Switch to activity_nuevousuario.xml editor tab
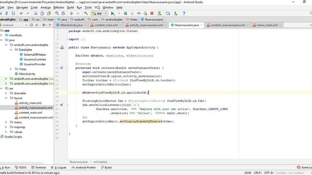 (146, 25)
